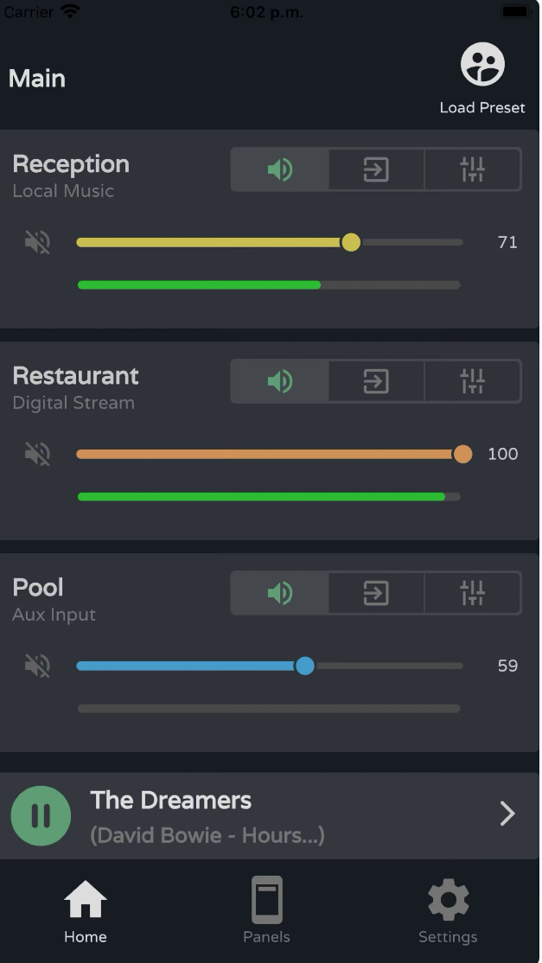Toggle mute for Reception zone

(37, 242)
